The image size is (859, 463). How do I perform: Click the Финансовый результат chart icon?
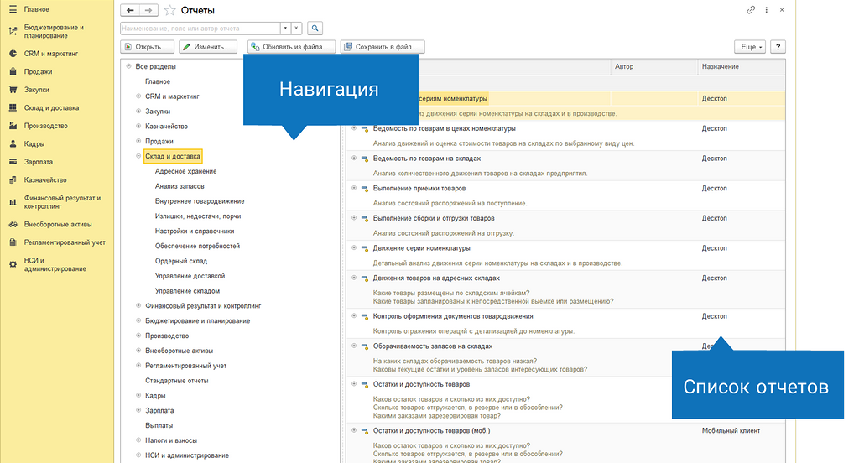[13, 202]
